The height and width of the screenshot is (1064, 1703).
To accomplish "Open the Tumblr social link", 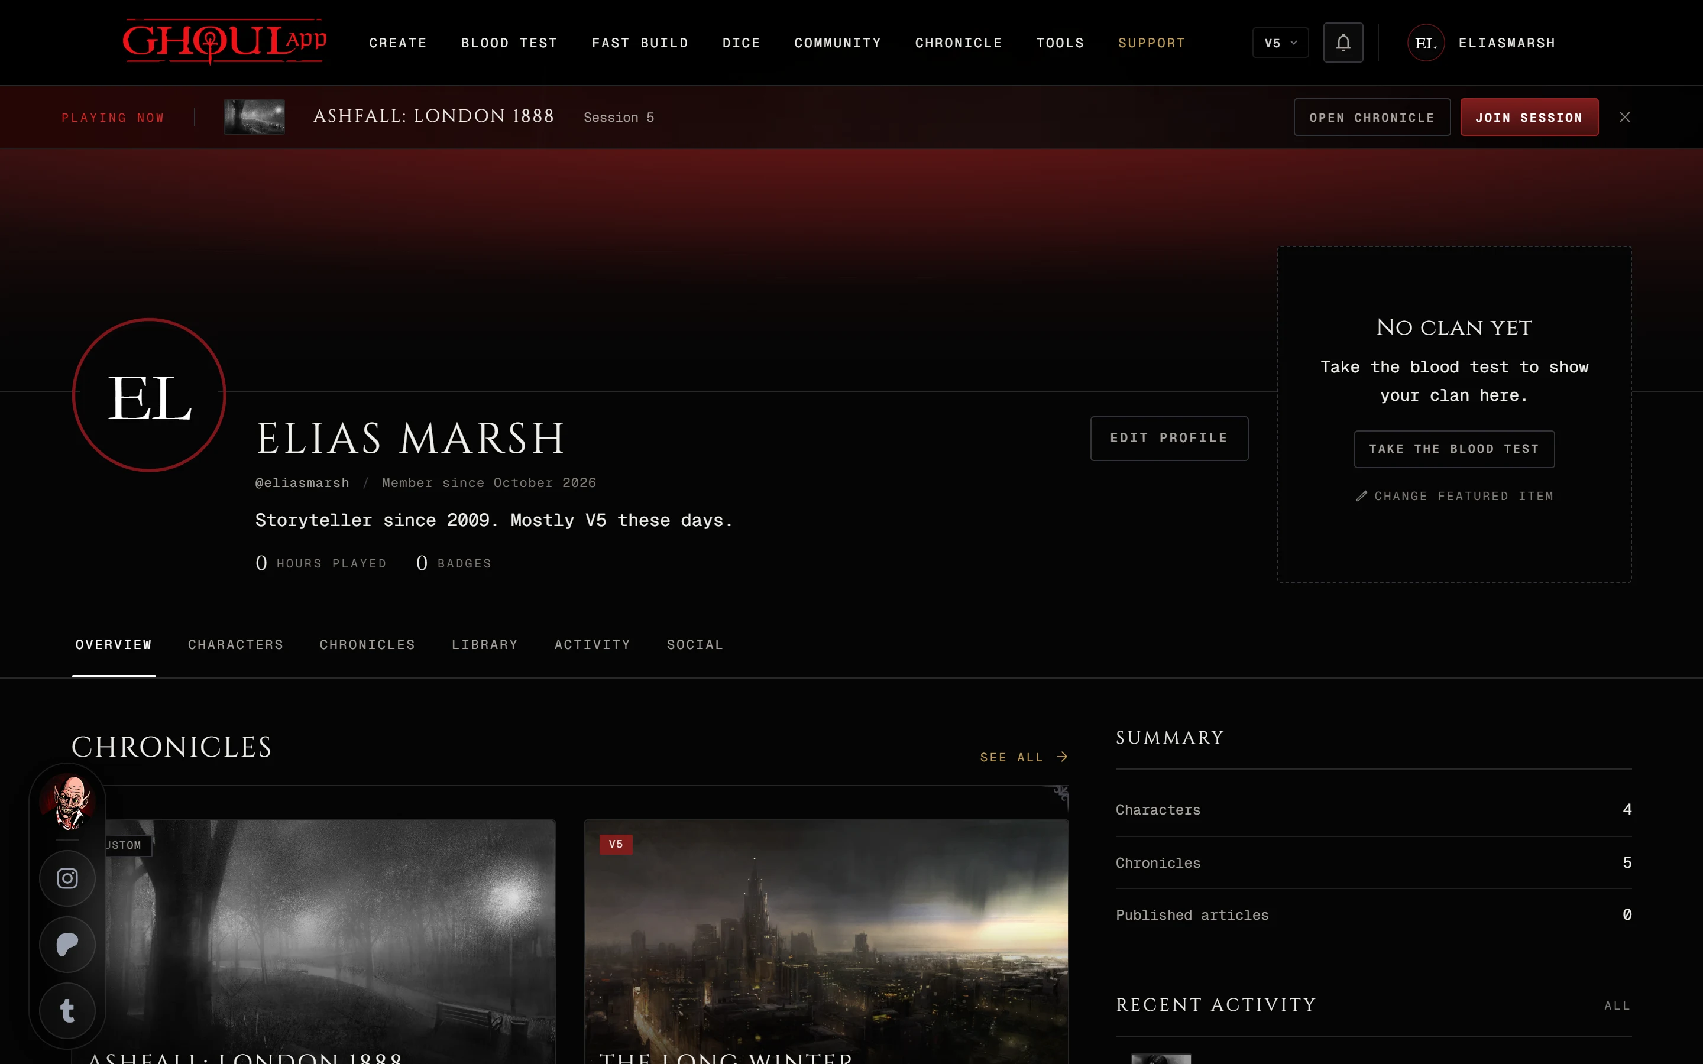I will [x=67, y=1011].
